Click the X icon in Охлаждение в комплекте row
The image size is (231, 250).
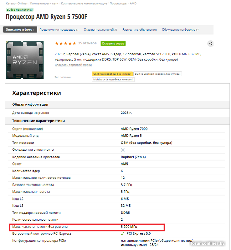pos(122,149)
